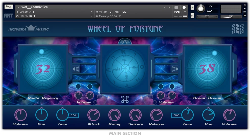Adjust the Release knob
Viewport: 250px width, 135px height.
(156, 115)
